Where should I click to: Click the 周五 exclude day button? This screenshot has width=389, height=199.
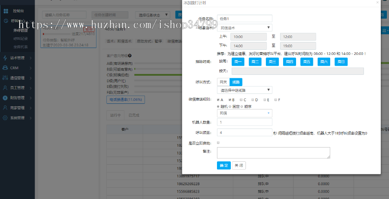[x=306, y=62]
